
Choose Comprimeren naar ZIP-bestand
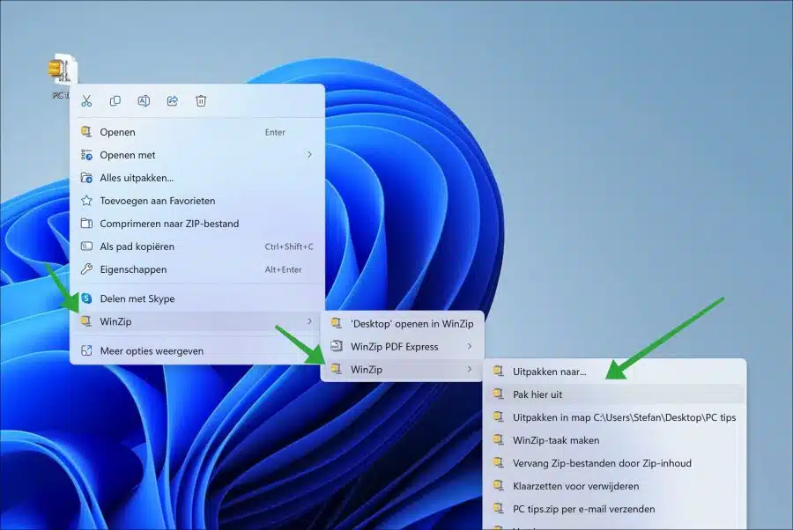[197, 224]
